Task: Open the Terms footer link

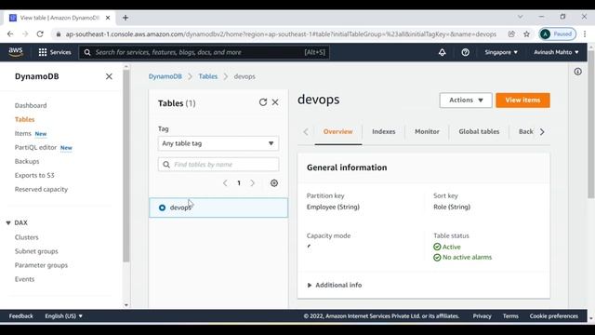Action: coord(510,316)
